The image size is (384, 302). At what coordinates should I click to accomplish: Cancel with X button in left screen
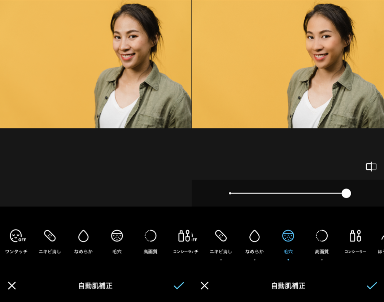[x=12, y=286]
